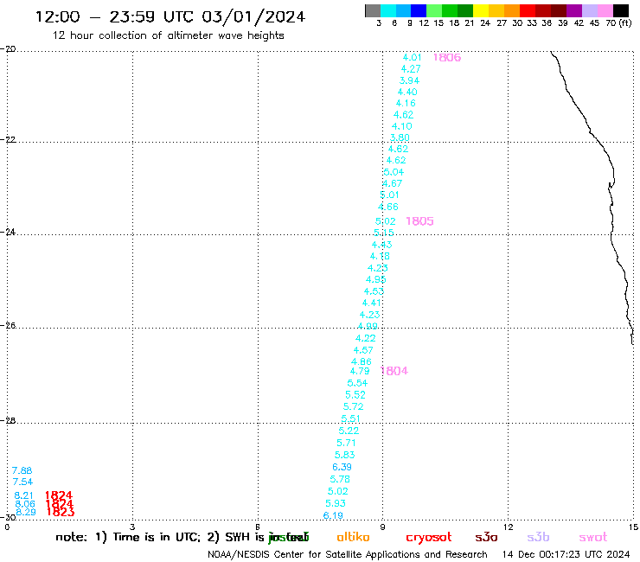Click the timestamp '14 Dec 00:17:23 UTC 2024'
This screenshot has height=562, width=640.
(x=566, y=554)
